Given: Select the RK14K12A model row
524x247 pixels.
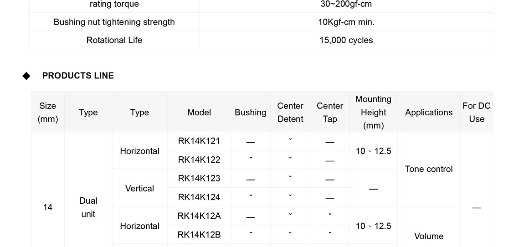Looking at the screenshot, I should click(x=199, y=216).
